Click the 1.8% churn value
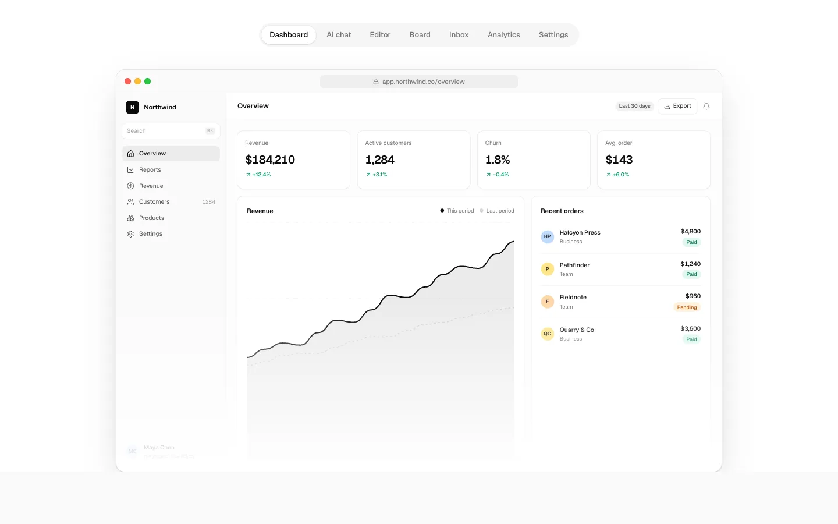 pyautogui.click(x=498, y=160)
